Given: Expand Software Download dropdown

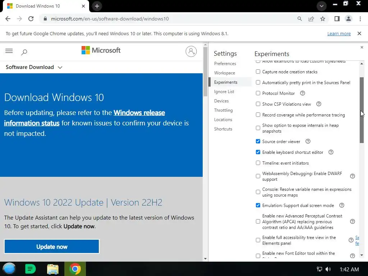Looking at the screenshot, I should (x=34, y=67).
